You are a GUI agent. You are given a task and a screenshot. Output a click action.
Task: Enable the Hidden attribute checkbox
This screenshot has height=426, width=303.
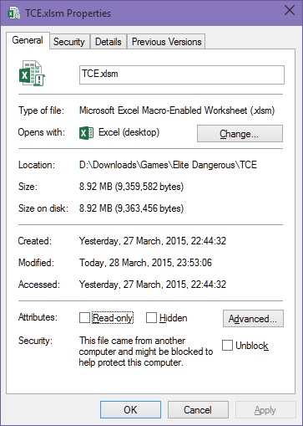point(151,317)
